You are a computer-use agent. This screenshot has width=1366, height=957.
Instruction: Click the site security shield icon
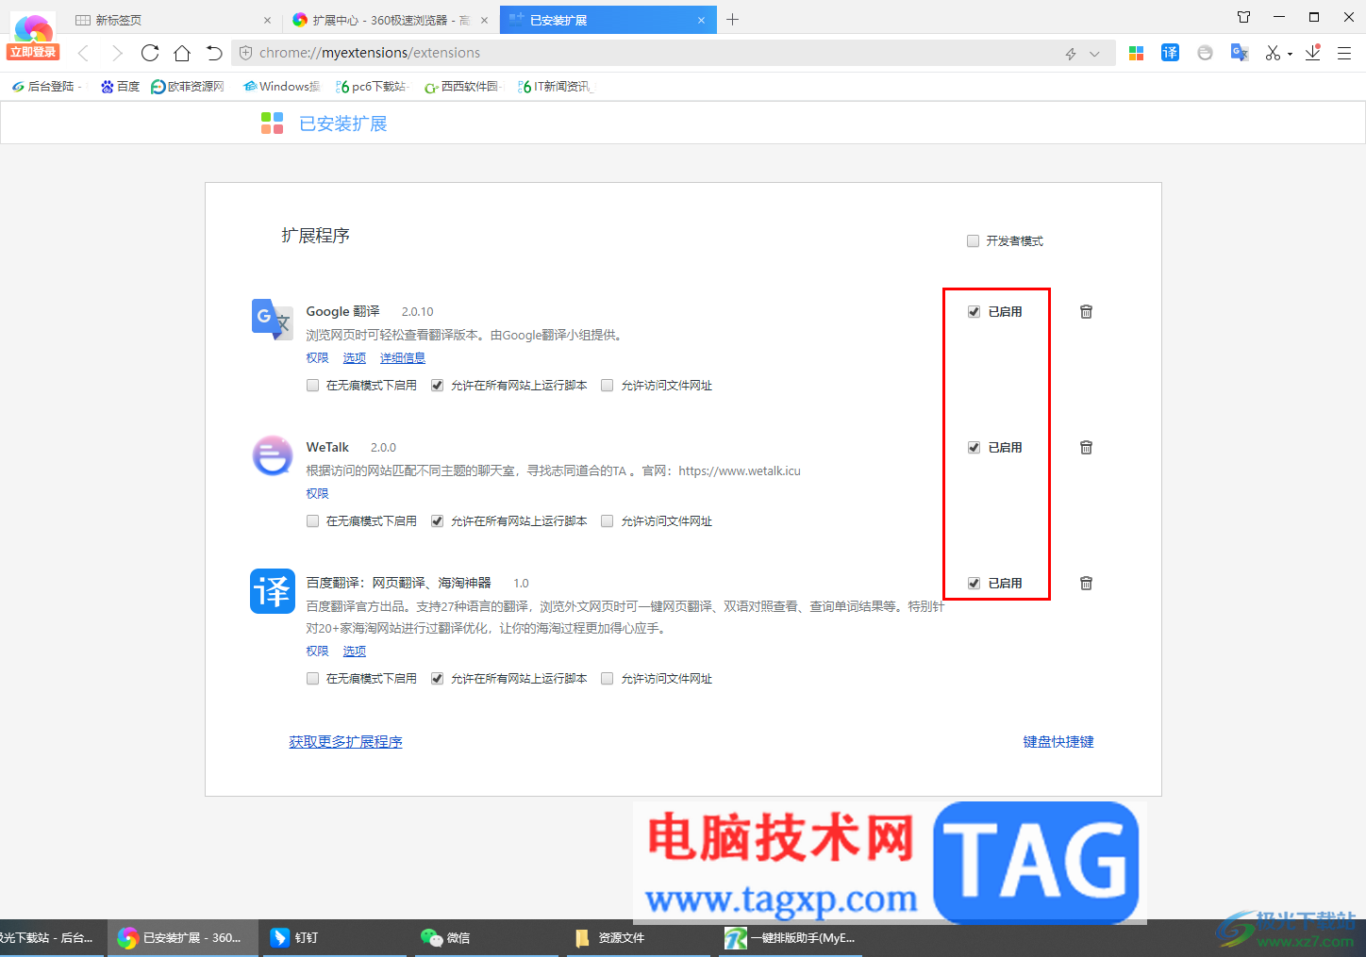tap(245, 53)
